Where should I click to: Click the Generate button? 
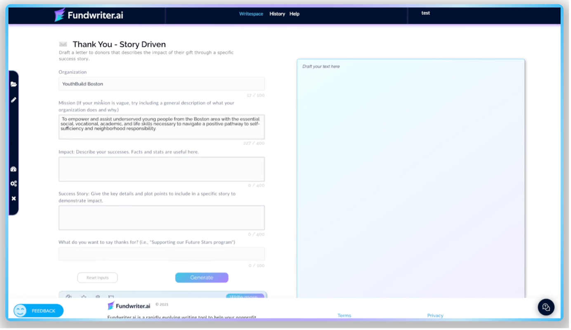202,278
